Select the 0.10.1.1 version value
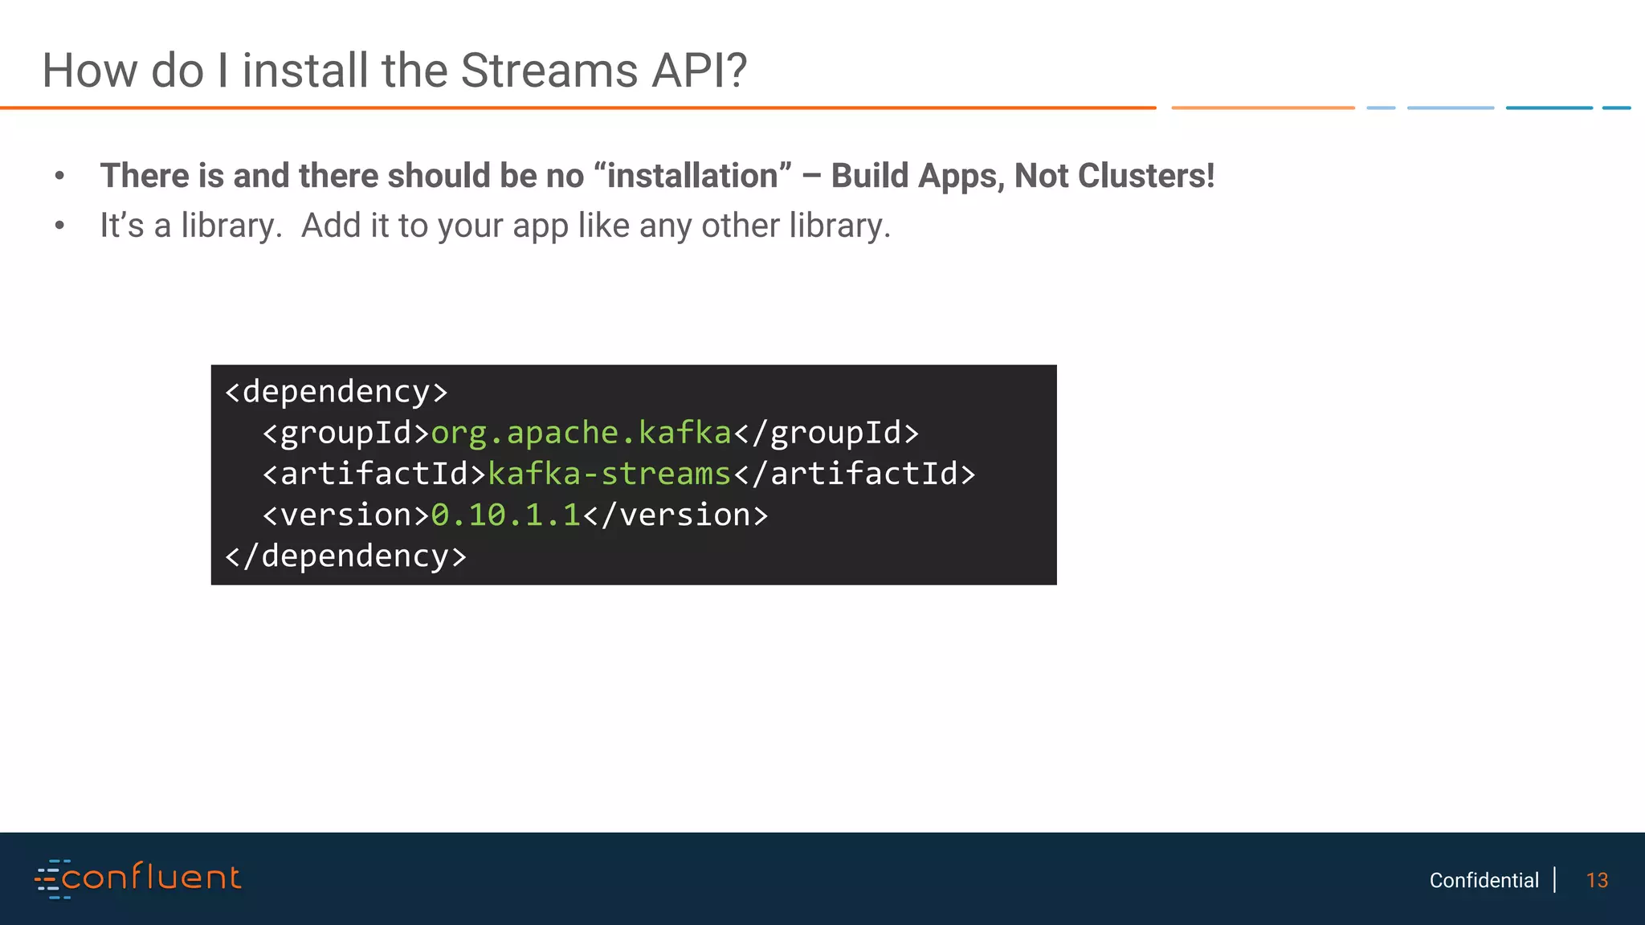 click(505, 515)
